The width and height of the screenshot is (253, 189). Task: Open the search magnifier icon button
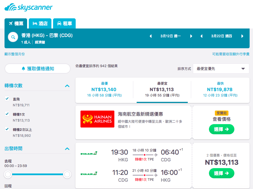[x=13, y=37]
